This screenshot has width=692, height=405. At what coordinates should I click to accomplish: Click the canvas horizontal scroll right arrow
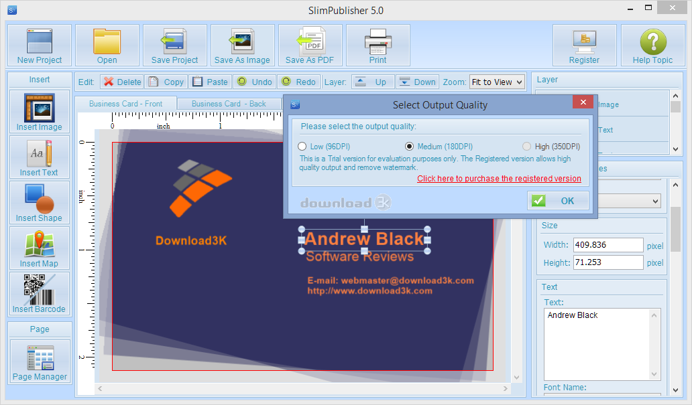[506, 388]
